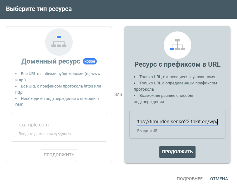Open the ПОДРОБНЕЕ link
Screen dimensions: 237x185
point(190,179)
